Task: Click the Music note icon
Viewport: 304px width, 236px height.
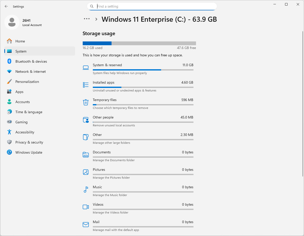Action: [x=86, y=190]
